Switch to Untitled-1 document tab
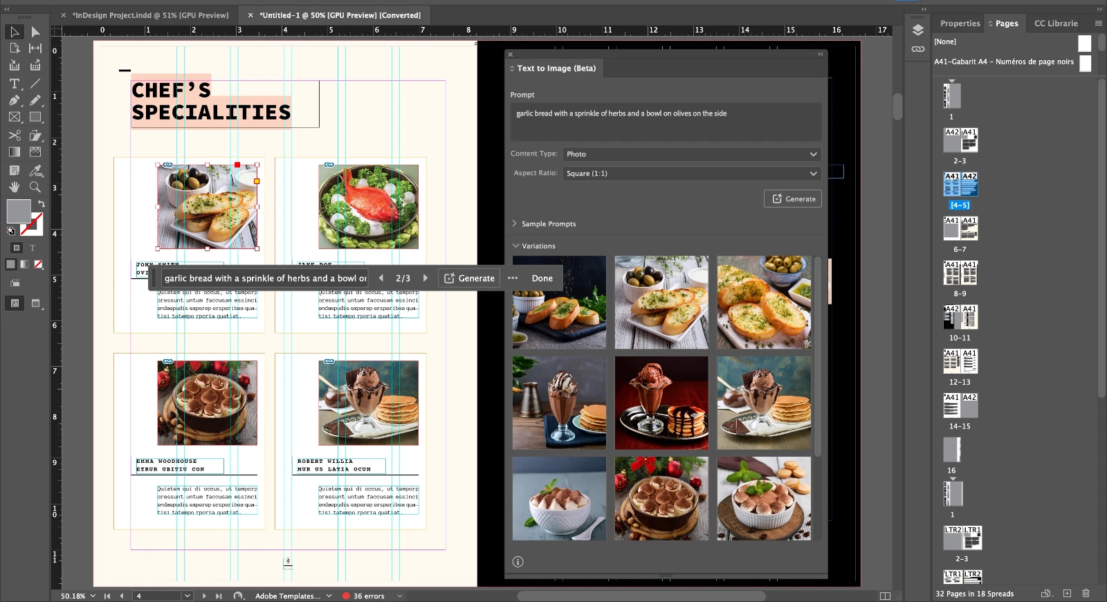The height and width of the screenshot is (602, 1107). click(340, 15)
